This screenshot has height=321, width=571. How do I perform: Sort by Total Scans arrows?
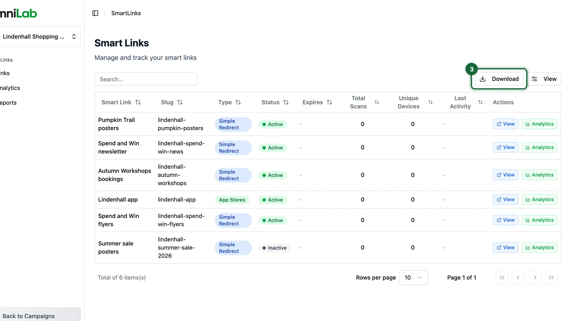[377, 102]
